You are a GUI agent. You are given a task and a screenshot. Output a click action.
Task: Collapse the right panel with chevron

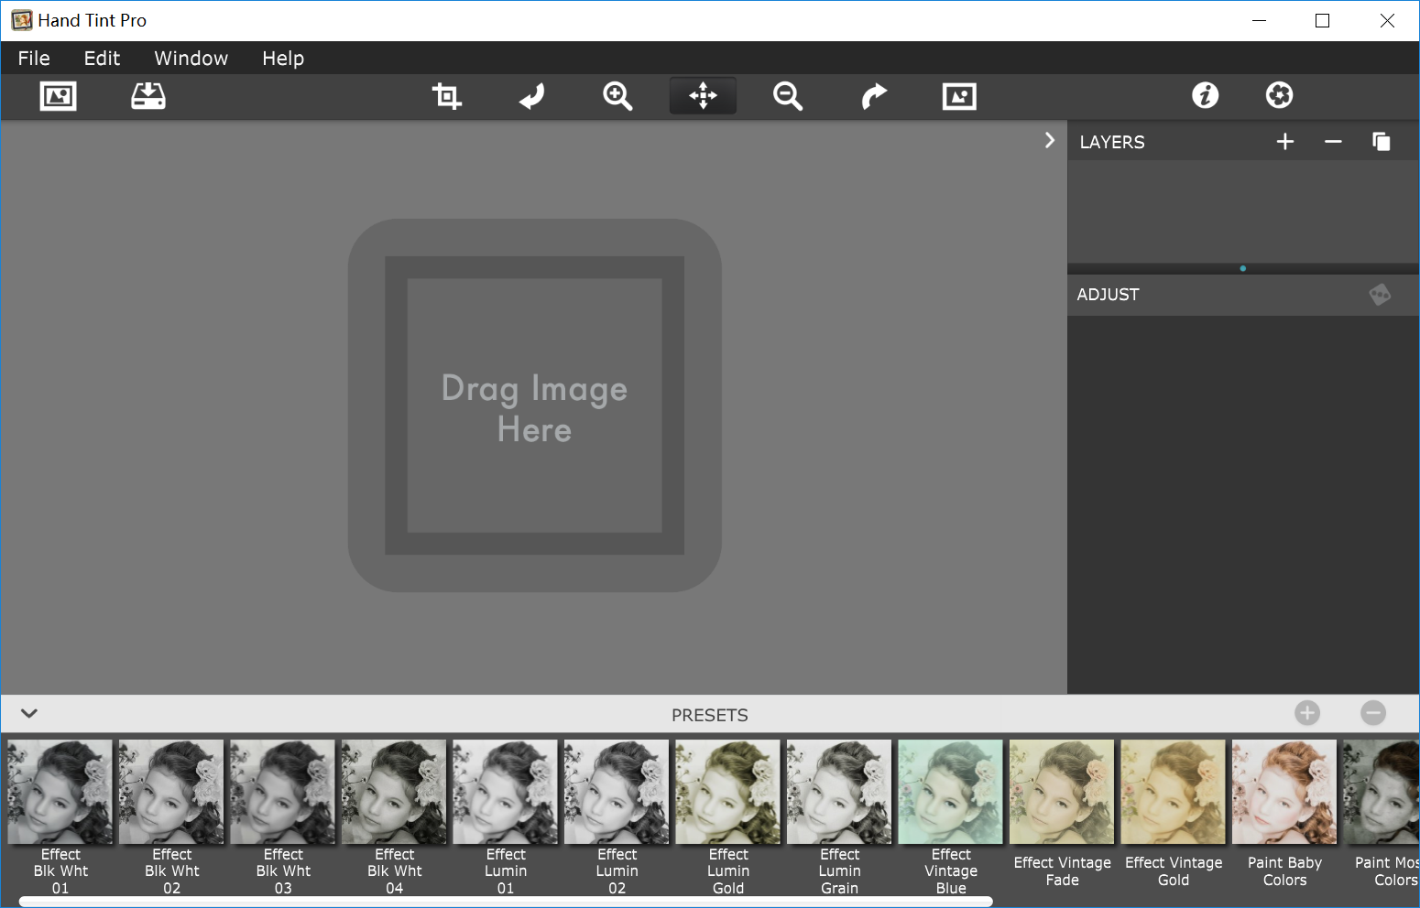click(1050, 140)
